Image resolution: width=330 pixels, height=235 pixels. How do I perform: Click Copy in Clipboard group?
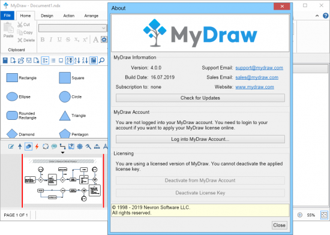pyautogui.click(x=25, y=32)
